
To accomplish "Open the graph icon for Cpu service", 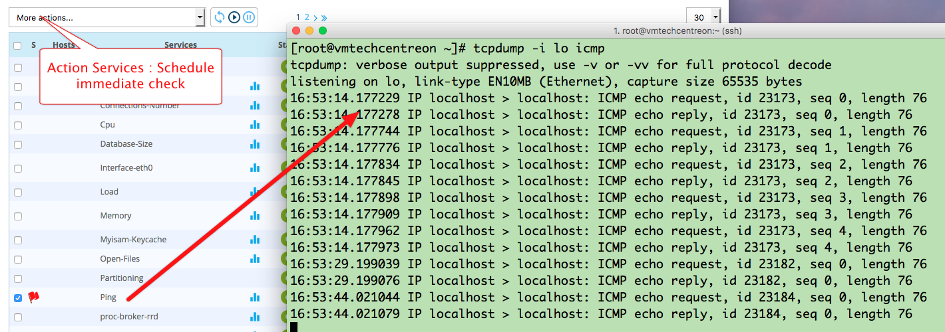I will coord(255,125).
